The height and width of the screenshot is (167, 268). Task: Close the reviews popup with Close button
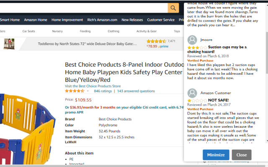click(x=242, y=154)
